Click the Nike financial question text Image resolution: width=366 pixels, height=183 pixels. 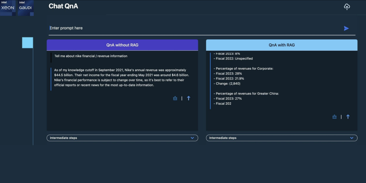tap(91, 56)
